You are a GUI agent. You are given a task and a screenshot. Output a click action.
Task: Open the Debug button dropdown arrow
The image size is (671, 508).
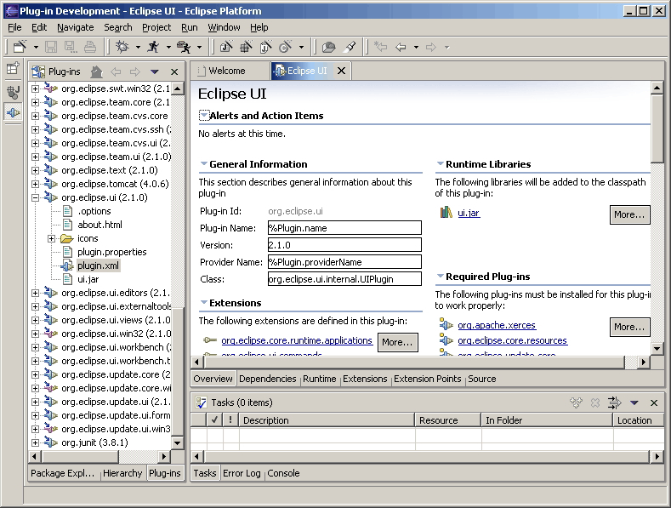[x=138, y=47]
